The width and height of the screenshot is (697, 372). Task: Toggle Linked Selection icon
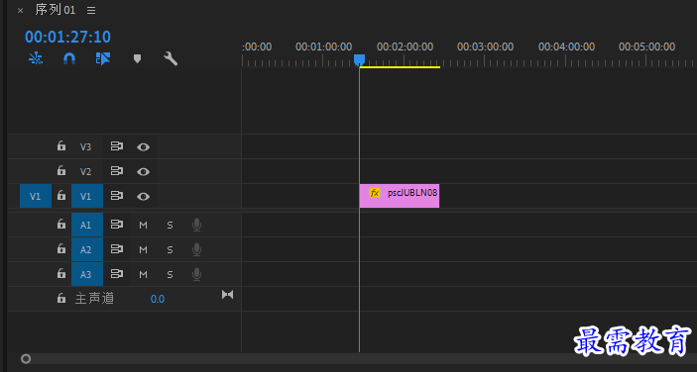click(103, 58)
